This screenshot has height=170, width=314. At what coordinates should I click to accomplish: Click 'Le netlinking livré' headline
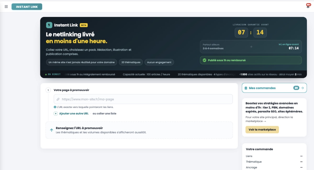click(x=70, y=34)
